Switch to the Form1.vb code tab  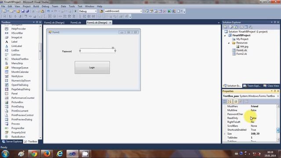pyautogui.click(x=76, y=22)
